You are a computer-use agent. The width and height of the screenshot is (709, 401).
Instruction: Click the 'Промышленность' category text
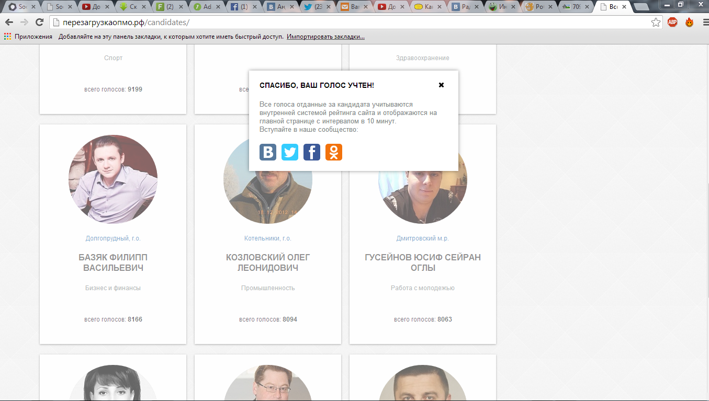[268, 288]
